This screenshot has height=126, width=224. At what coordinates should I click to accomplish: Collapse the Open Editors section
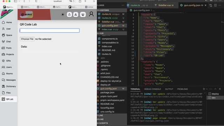(x=112, y=10)
